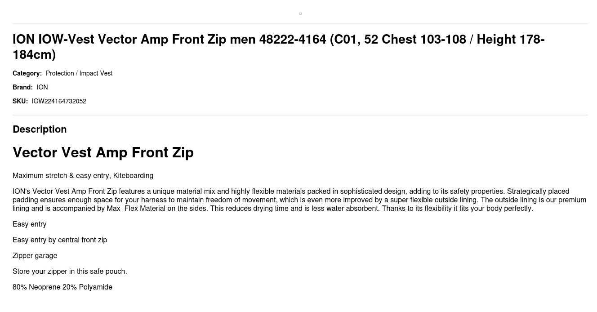Click the ION brand value

42,87
